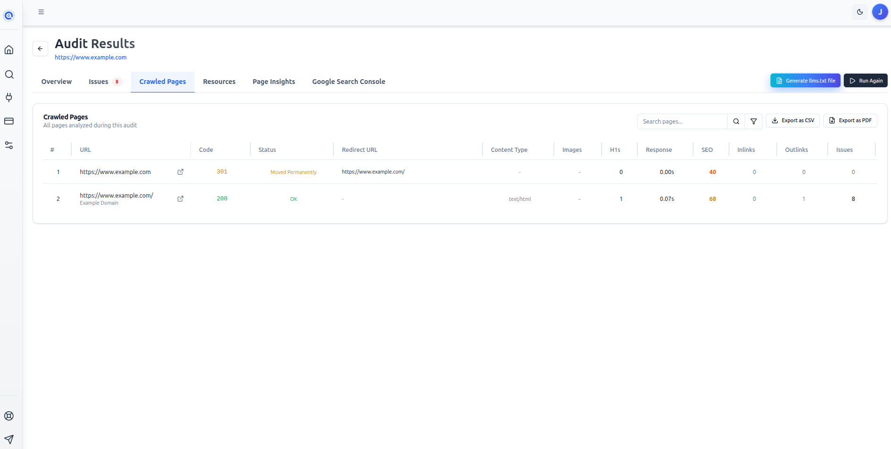Open the search icon in sidebar

9,75
